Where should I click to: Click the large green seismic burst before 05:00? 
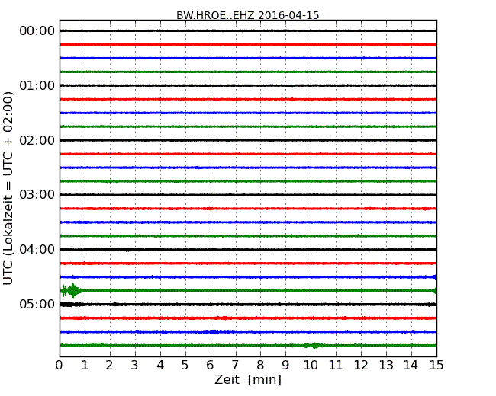(x=72, y=290)
